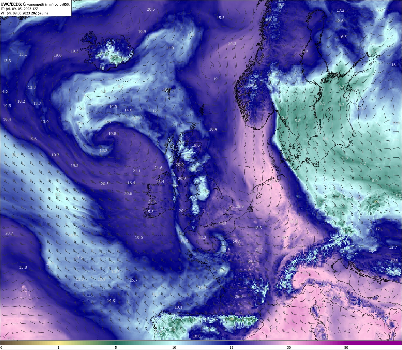Click the 14.8 value label
The image size is (402, 350).
(111, 301)
